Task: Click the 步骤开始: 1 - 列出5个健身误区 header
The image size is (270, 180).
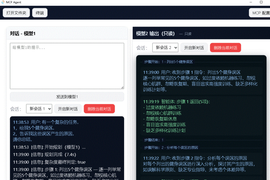Action: coord(168,62)
